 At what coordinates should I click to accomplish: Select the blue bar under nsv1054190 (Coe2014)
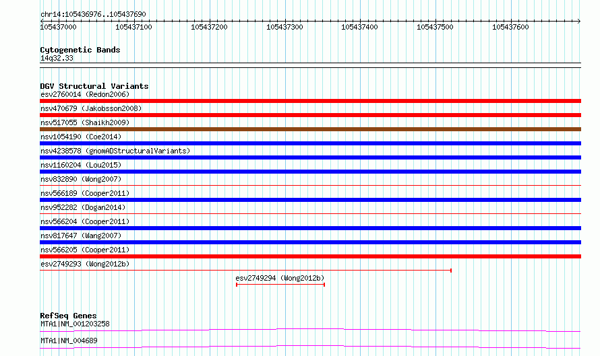click(310, 143)
